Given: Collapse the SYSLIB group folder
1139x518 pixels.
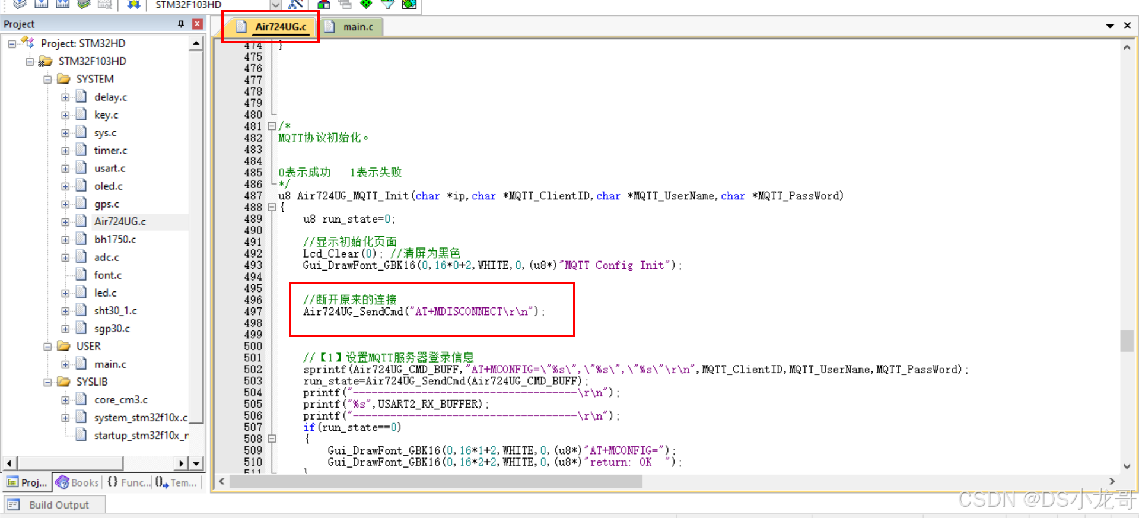Looking at the screenshot, I should [47, 382].
